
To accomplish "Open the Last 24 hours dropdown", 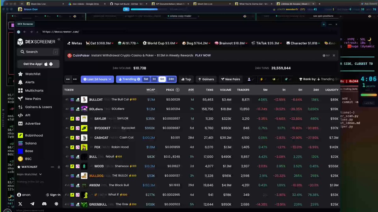I will (x=97, y=79).
